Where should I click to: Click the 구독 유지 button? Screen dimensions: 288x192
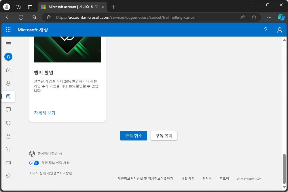point(164,136)
